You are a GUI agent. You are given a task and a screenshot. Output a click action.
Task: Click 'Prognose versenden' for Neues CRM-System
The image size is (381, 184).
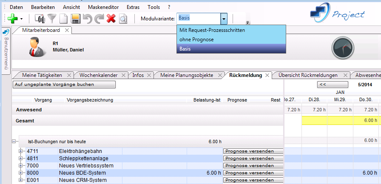[x=253, y=180]
